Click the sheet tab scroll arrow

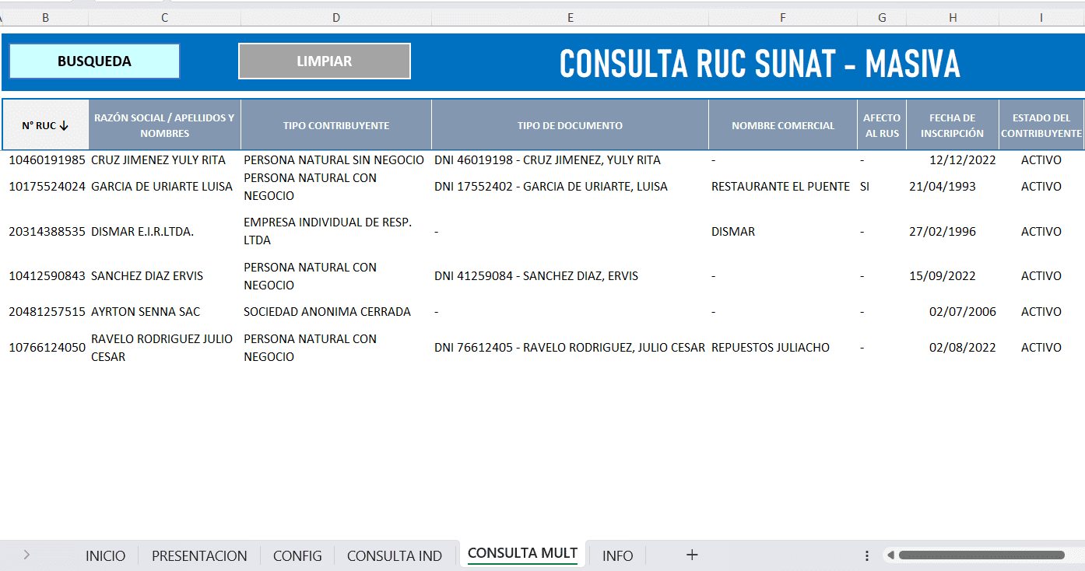point(26,555)
